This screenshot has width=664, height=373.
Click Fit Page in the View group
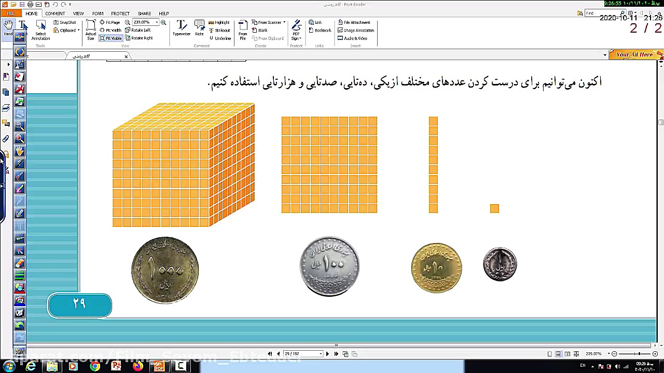pos(112,22)
